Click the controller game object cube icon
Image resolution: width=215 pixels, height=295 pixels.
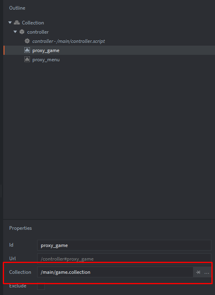[22, 32]
